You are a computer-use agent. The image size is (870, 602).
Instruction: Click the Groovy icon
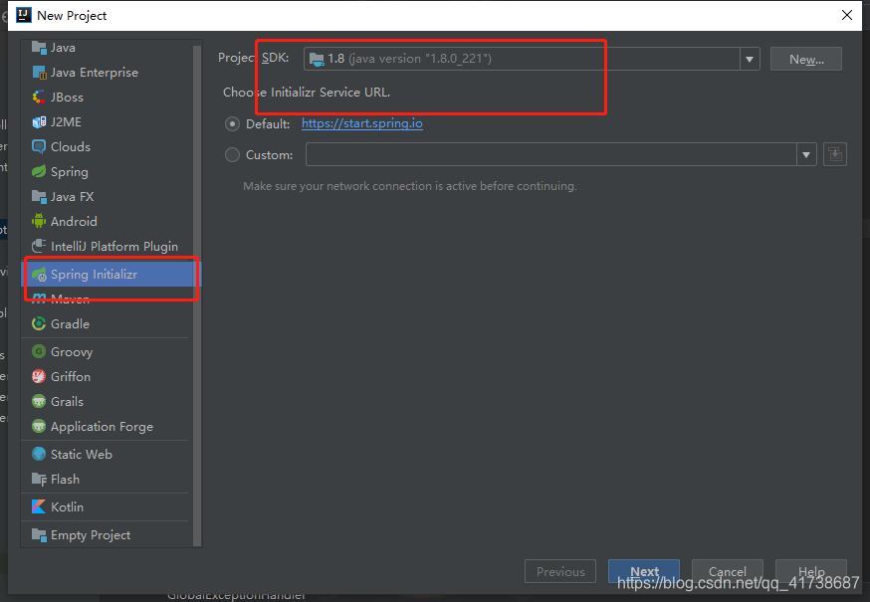[39, 352]
